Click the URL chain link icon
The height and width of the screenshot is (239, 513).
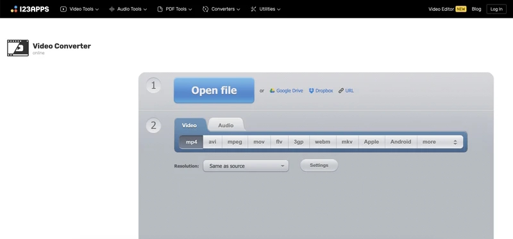point(341,91)
